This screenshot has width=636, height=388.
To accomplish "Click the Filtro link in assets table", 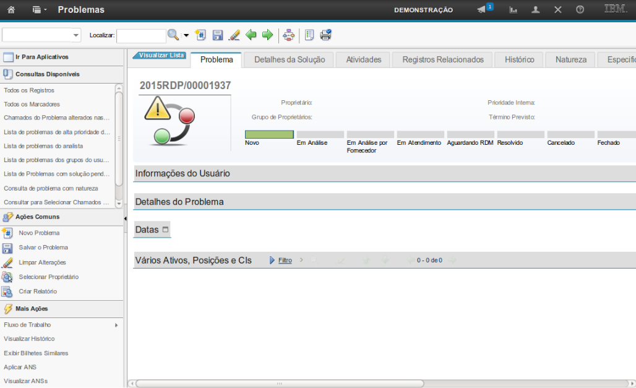I will (x=285, y=261).
